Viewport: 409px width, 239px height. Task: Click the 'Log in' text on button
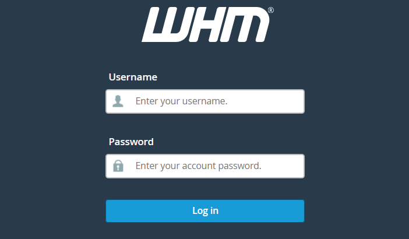click(x=205, y=210)
